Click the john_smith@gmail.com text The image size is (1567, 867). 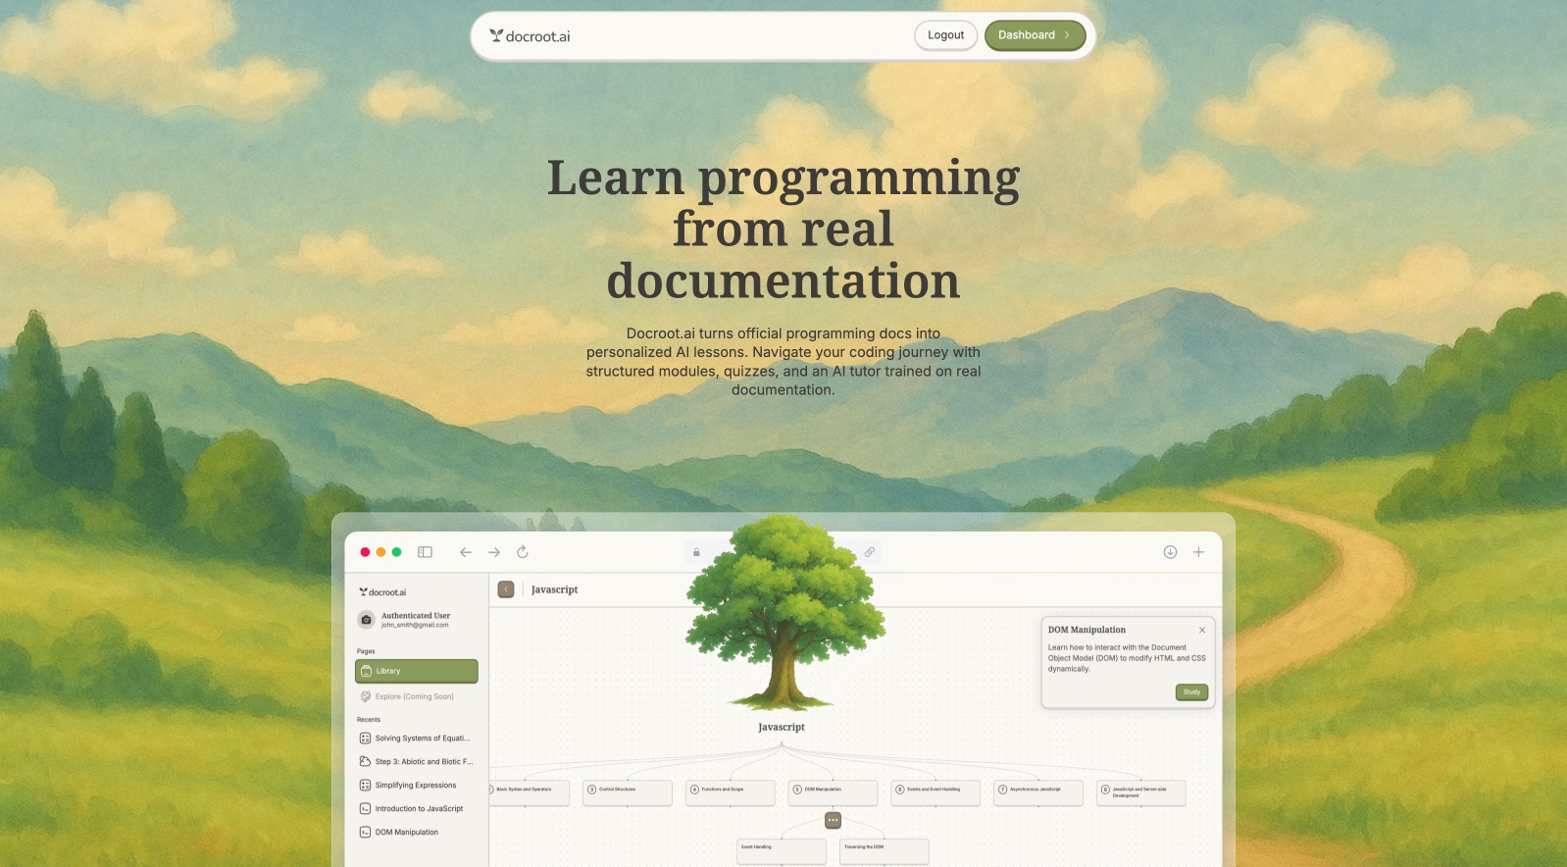click(415, 625)
